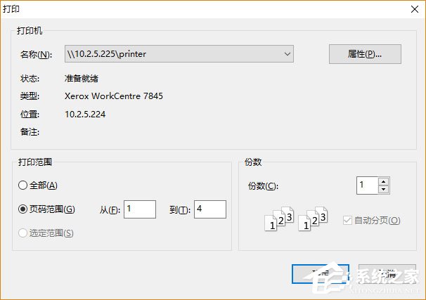Toggle the 自动分页(O) collate checkbox
This screenshot has width=426, height=300.
pos(347,221)
